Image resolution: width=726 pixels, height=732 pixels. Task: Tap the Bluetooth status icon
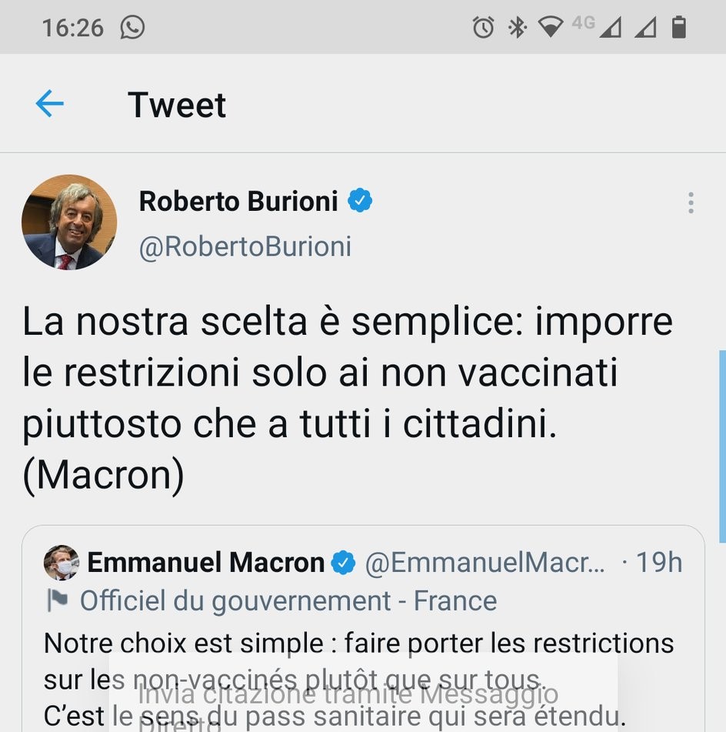click(517, 28)
